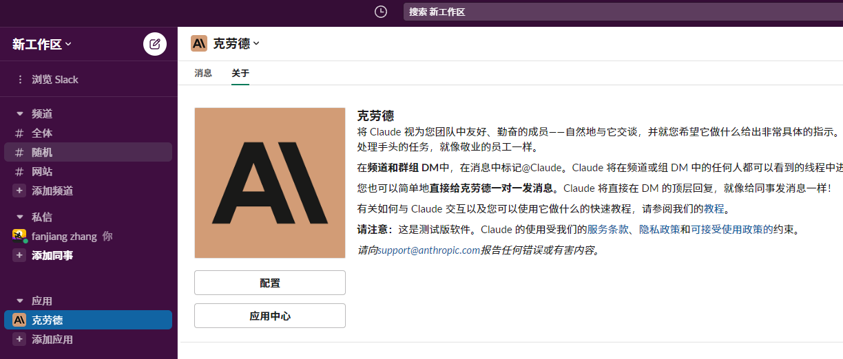Collapse the 应用 section
Image resolution: width=843 pixels, height=359 pixels.
click(x=19, y=301)
